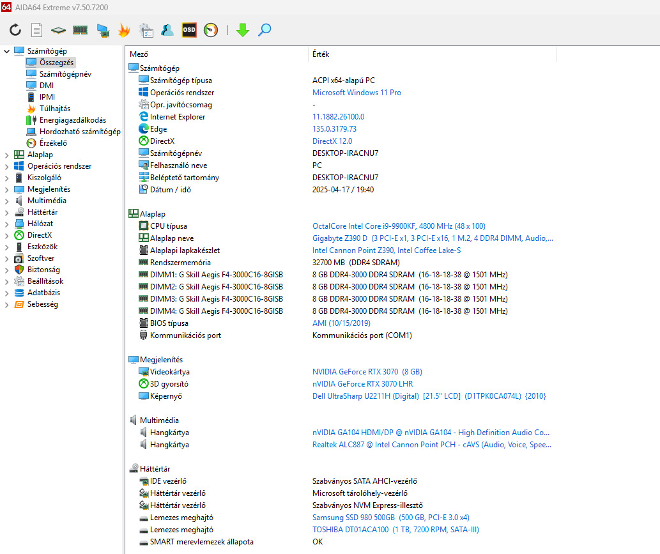
Task: Select IPMI tree item
Action: (47, 97)
